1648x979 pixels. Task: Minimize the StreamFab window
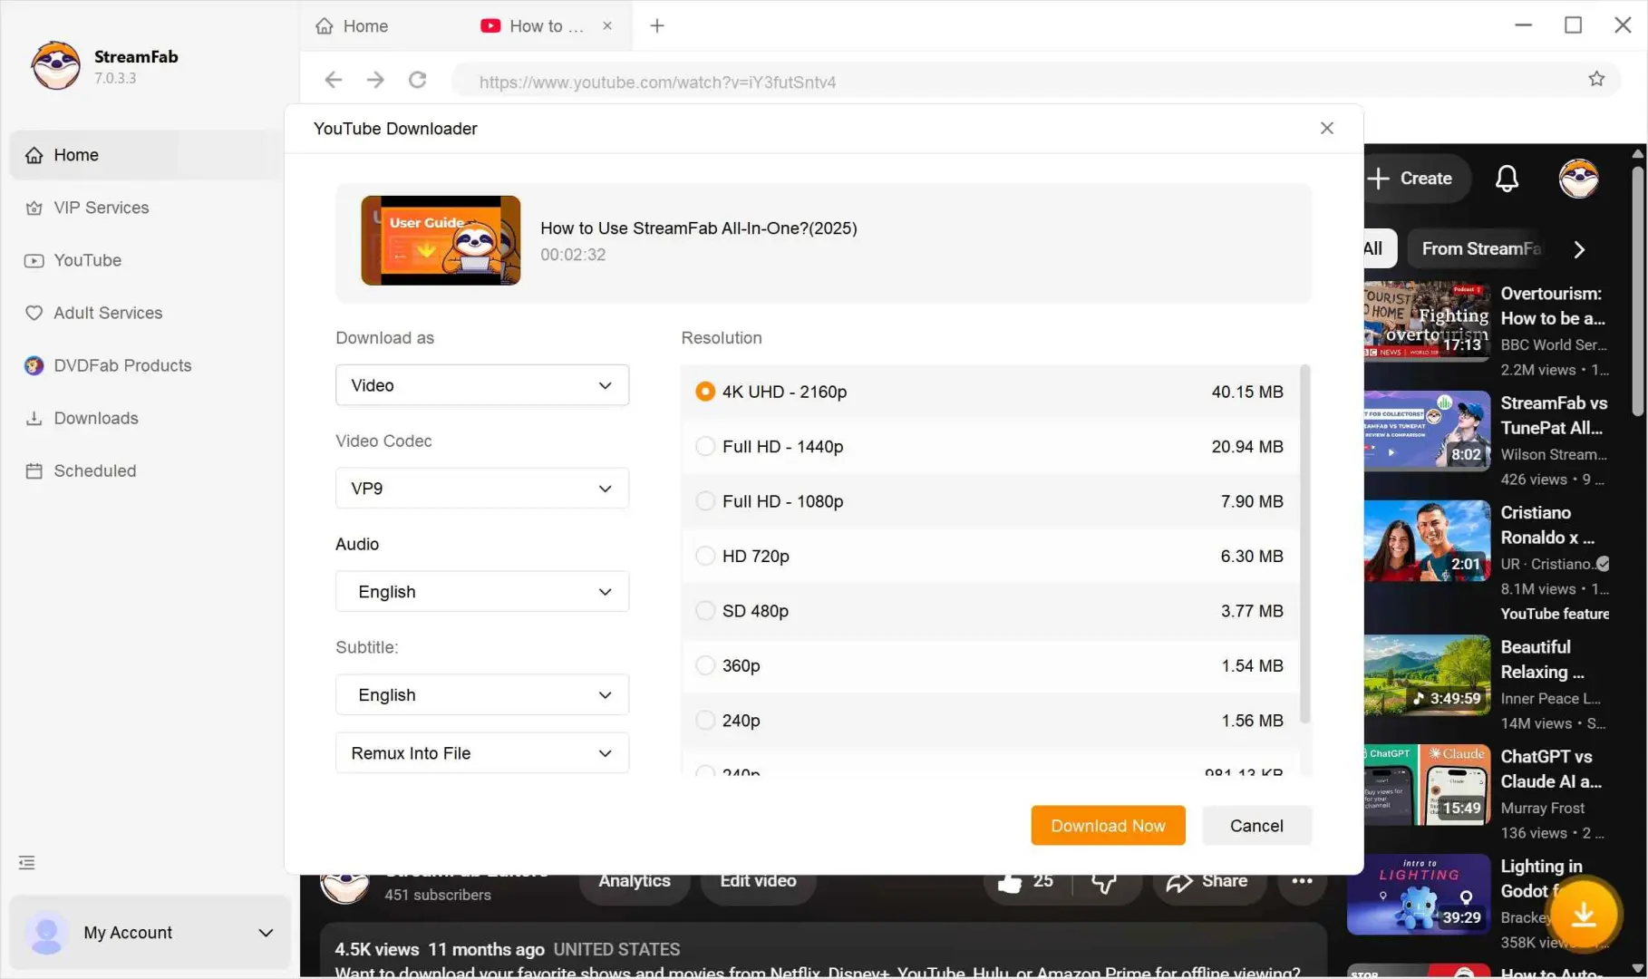click(x=1523, y=25)
